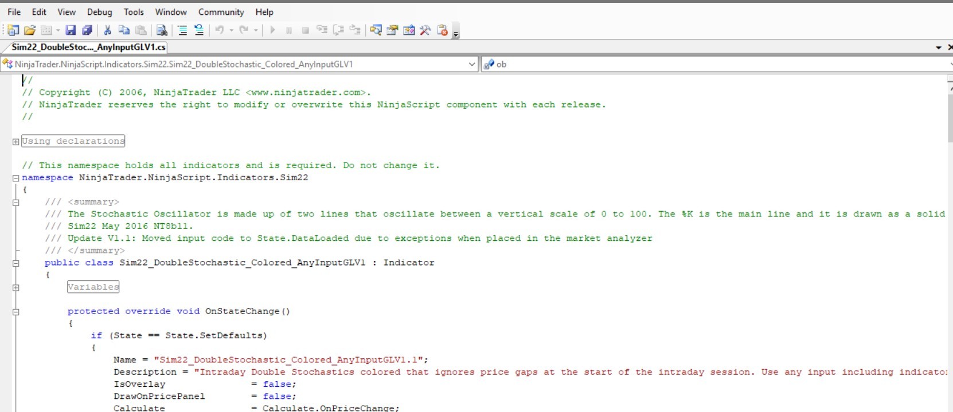This screenshot has height=412, width=953.
Task: Collapse the OnStateChange method
Action: (15, 312)
